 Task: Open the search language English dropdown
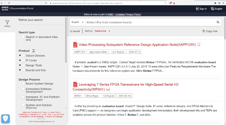click(78, 22)
